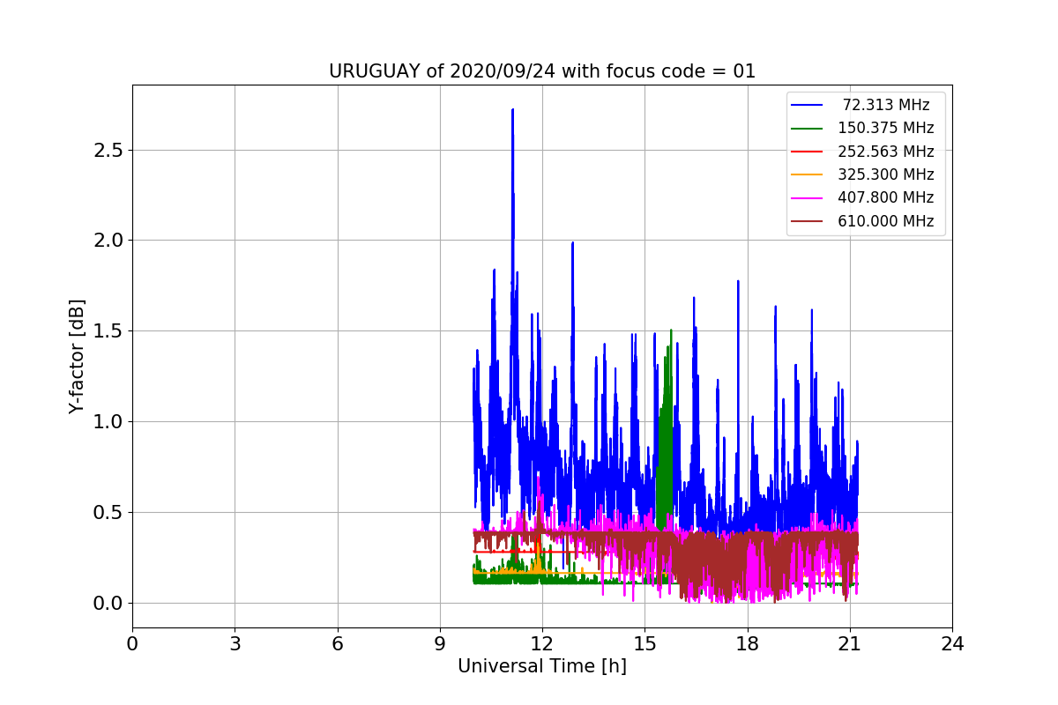Click the 12 tick on the time axis
The image size is (1058, 705).
(542, 644)
